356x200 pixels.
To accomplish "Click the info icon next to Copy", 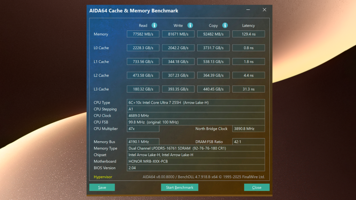I will (225, 25).
